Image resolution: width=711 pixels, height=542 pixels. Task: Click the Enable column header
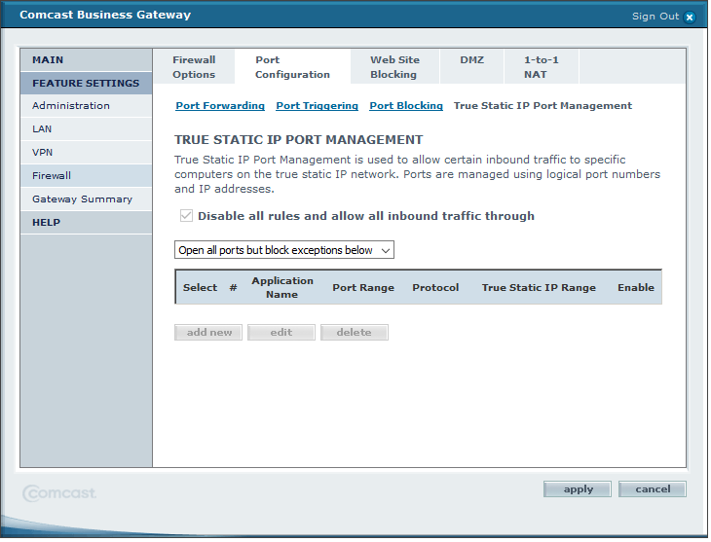click(638, 289)
